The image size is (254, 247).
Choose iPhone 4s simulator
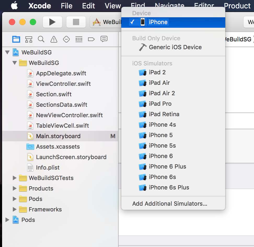173,125
